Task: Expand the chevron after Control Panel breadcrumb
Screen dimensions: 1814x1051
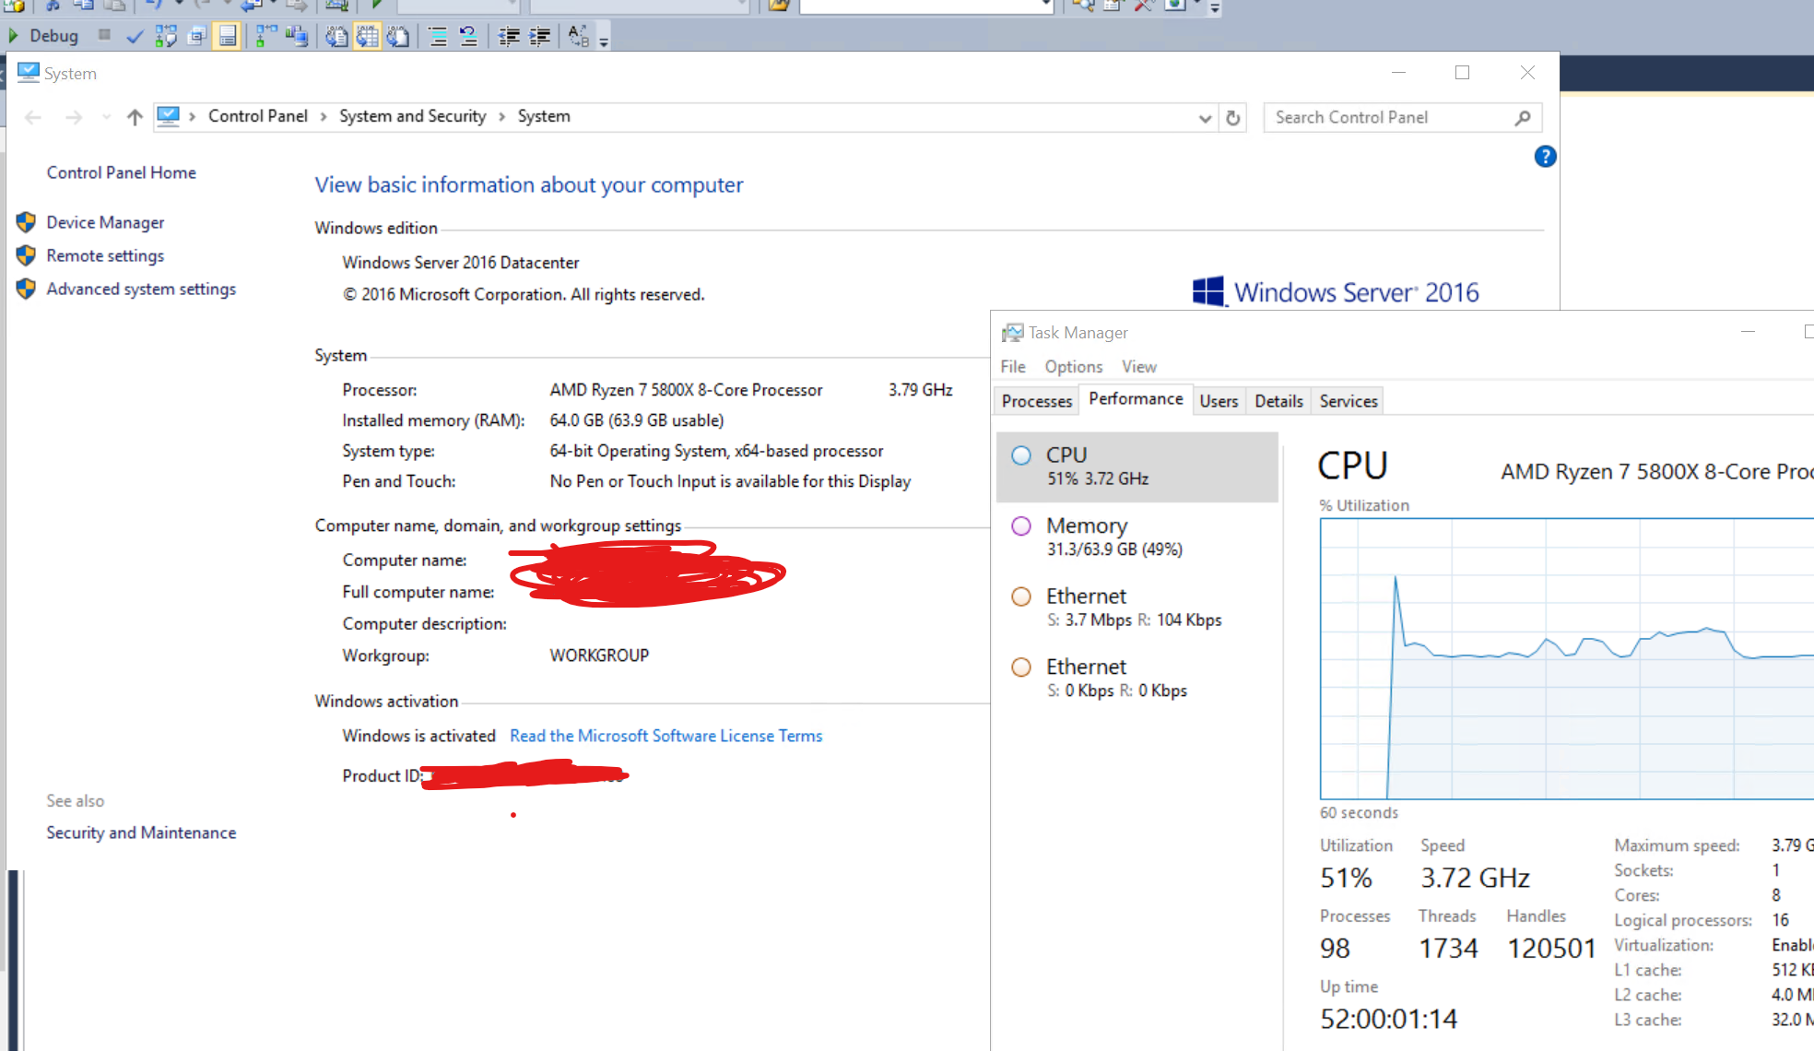Action: (324, 117)
